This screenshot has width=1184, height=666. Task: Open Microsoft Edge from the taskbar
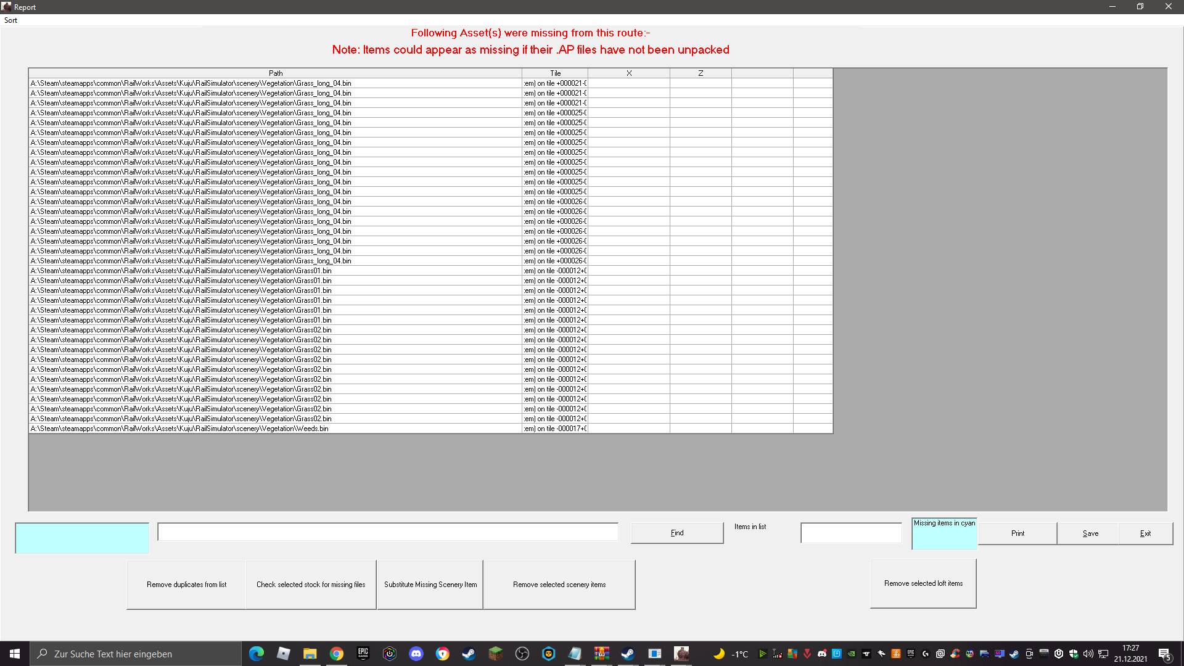coord(256,654)
